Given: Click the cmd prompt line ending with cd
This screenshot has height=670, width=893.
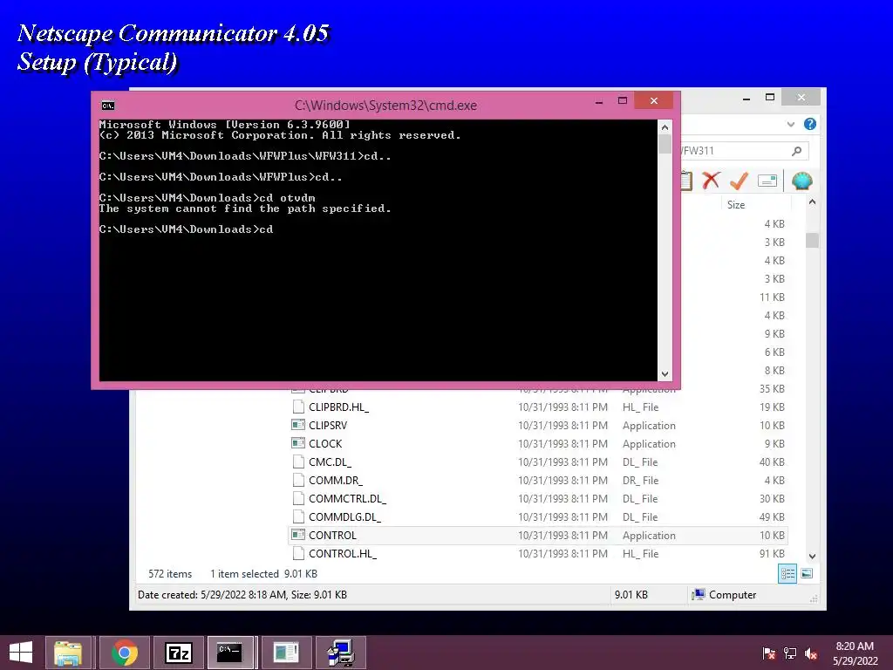Looking at the screenshot, I should tap(186, 229).
